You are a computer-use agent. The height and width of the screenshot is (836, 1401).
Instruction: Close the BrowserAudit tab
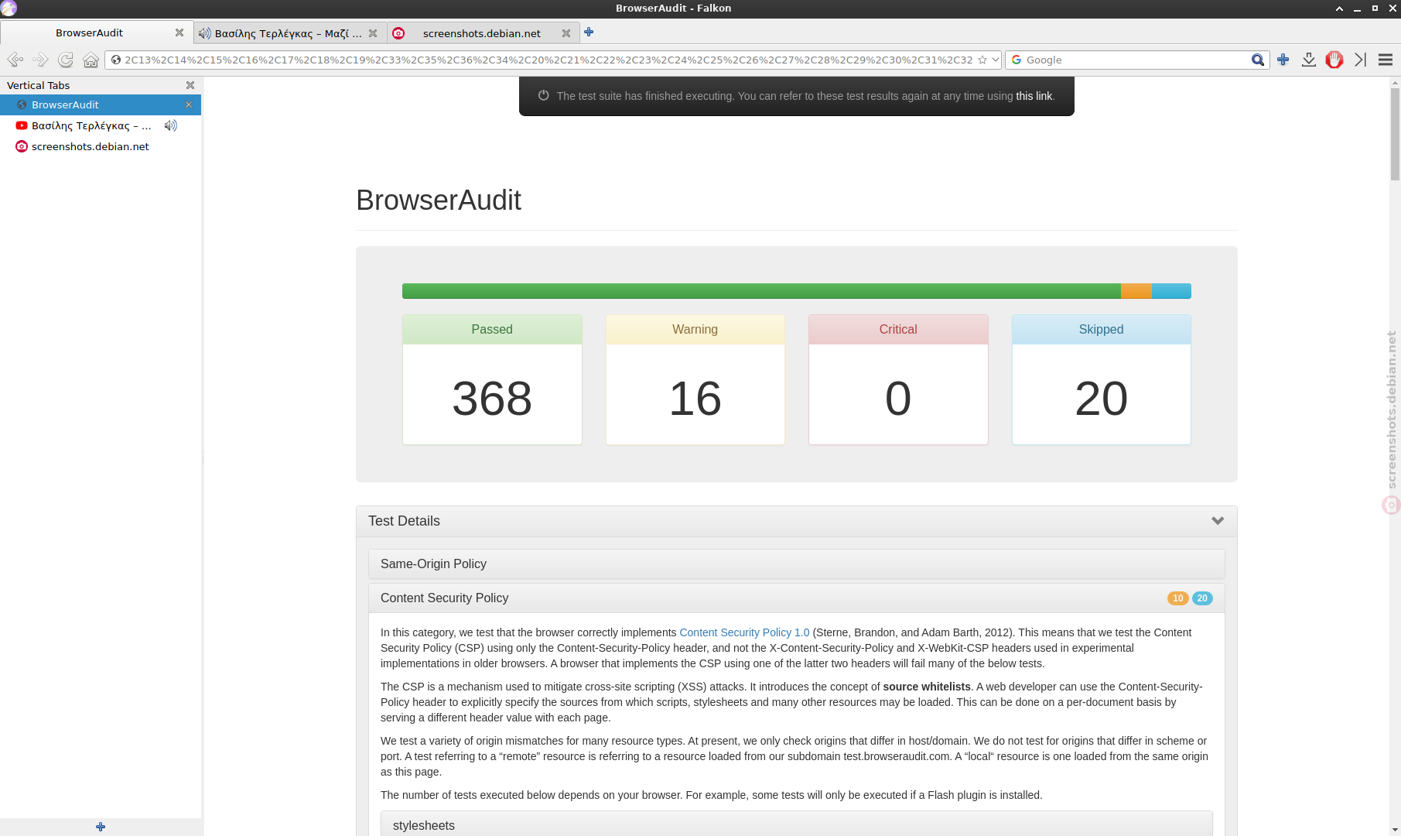179,33
